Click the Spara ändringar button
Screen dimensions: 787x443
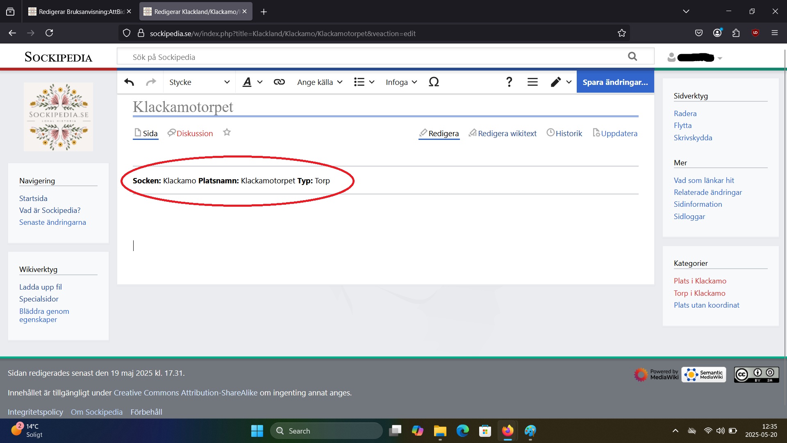(615, 82)
